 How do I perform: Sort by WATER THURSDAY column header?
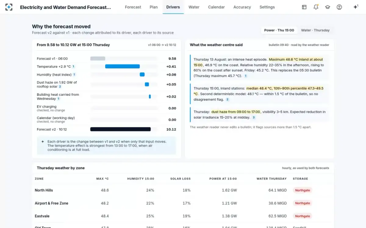coord(271,179)
